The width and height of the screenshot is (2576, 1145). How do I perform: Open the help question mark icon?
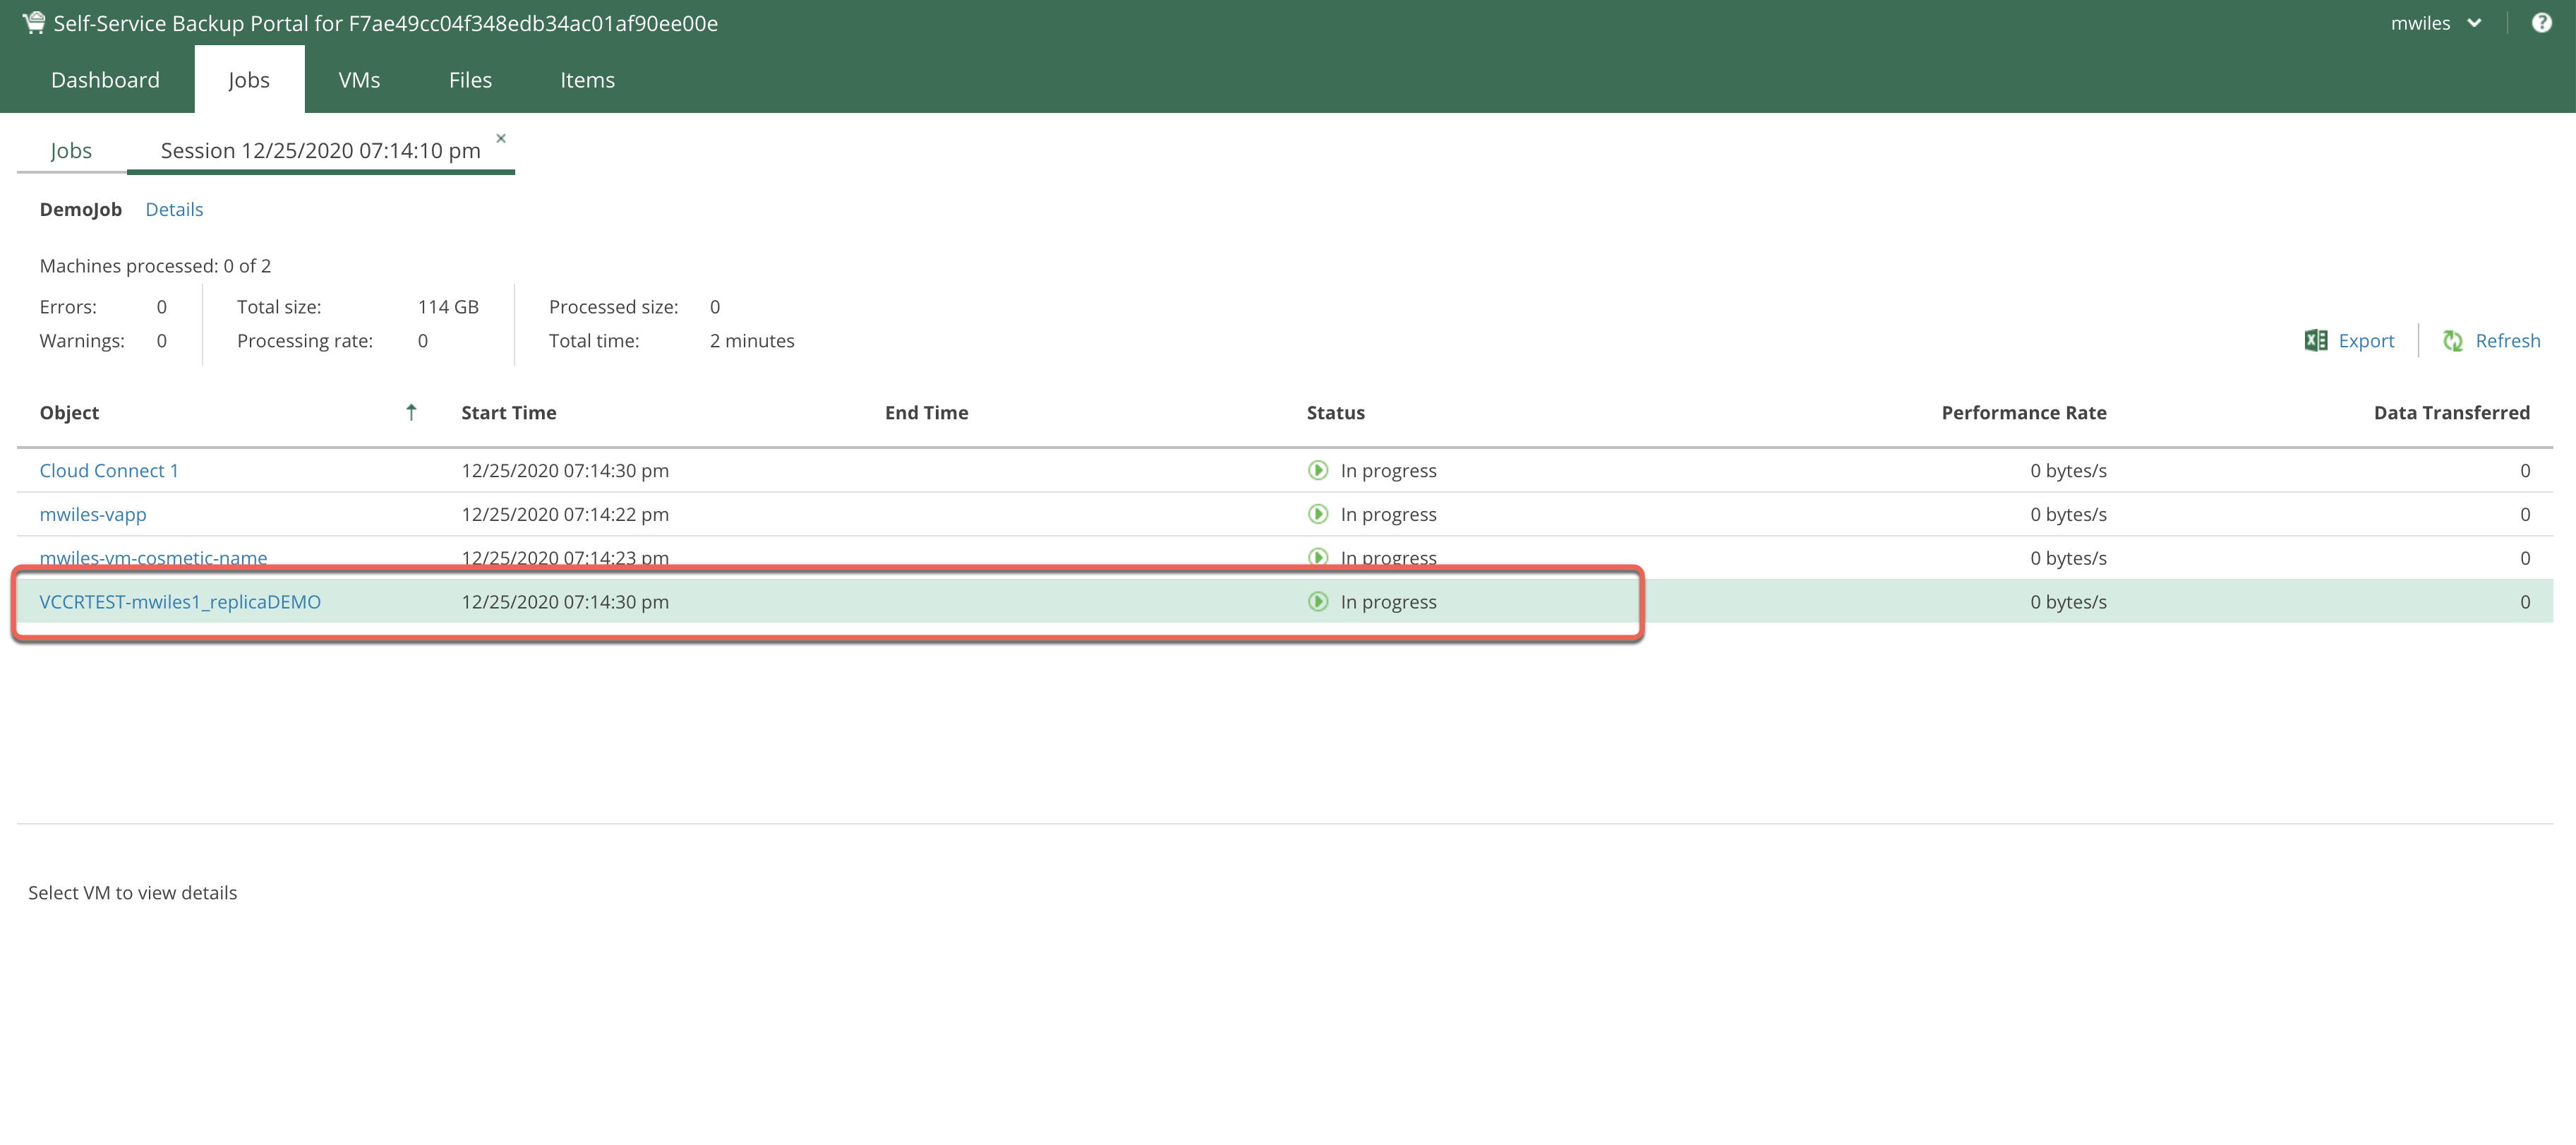2541,22
